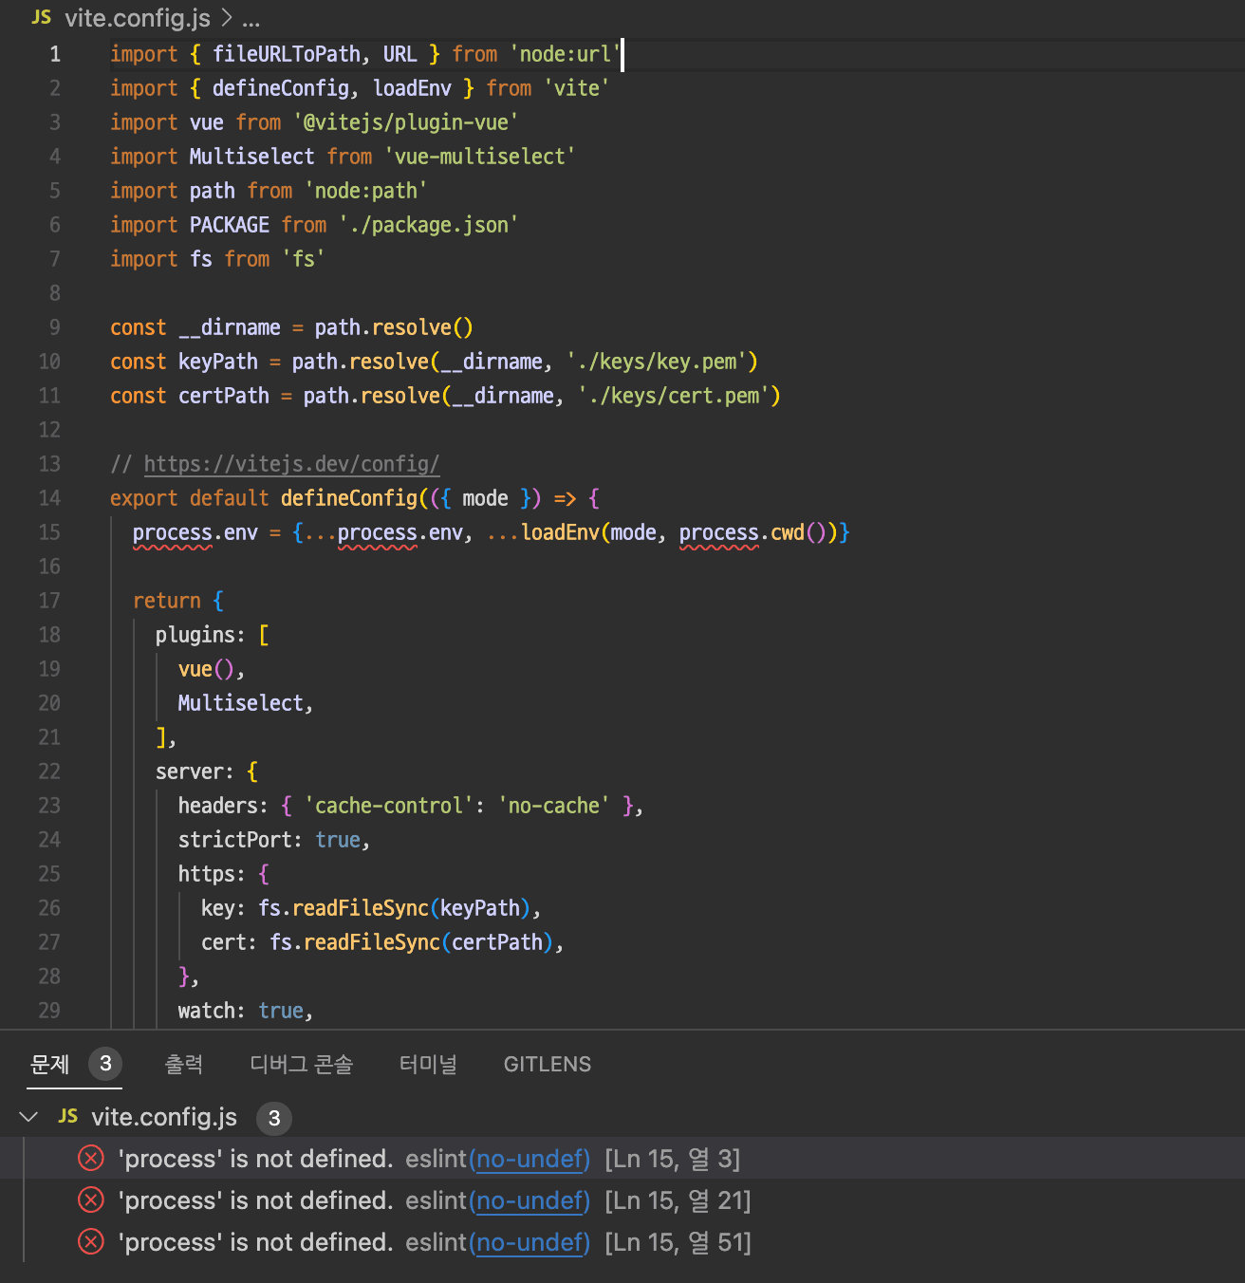Click the error icon for column 51 problem
Viewport: 1245px width, 1283px height.
click(91, 1242)
